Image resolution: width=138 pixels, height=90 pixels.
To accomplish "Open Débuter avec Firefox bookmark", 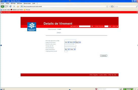I will click(17, 10).
